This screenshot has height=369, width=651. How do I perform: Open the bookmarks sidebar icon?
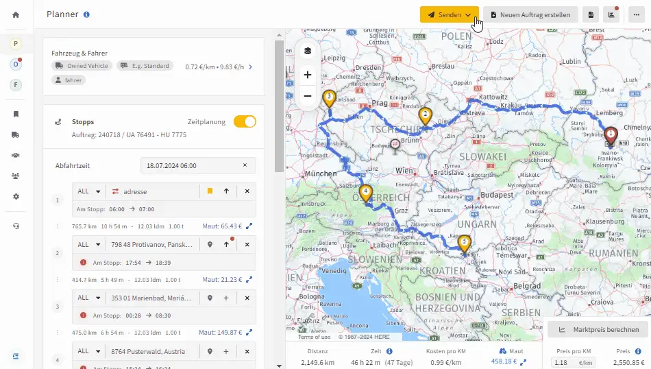pos(16,114)
